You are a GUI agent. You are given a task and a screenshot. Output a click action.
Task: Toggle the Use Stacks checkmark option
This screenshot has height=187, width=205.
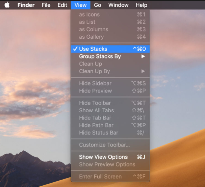coord(93,49)
